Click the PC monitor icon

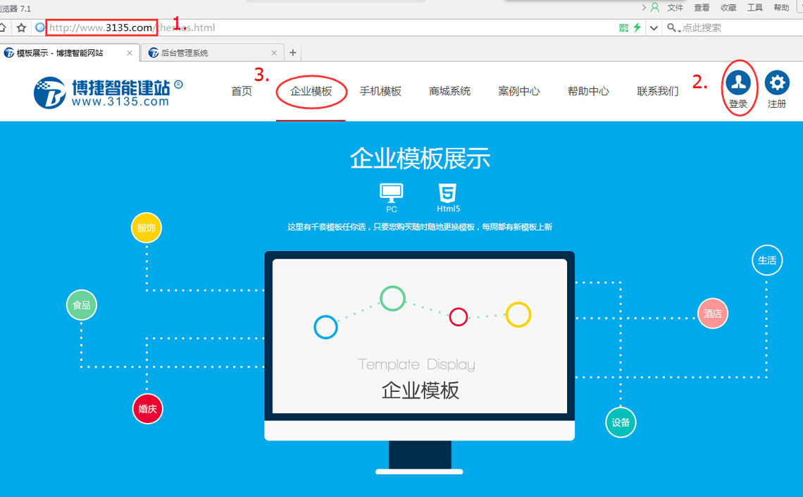click(391, 192)
